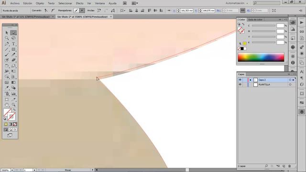The width and height of the screenshot is (306, 172).
Task: Expand Capa 2 layer contents
Action: (x=251, y=80)
